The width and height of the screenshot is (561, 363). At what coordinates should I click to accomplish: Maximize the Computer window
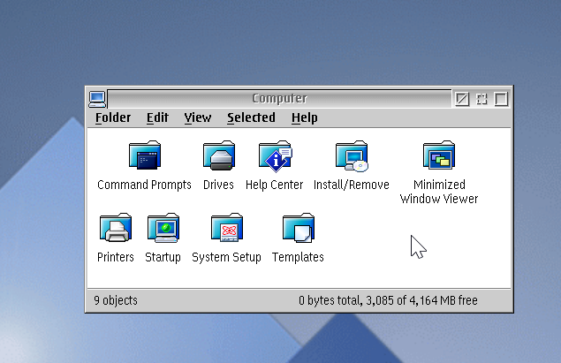click(x=501, y=99)
